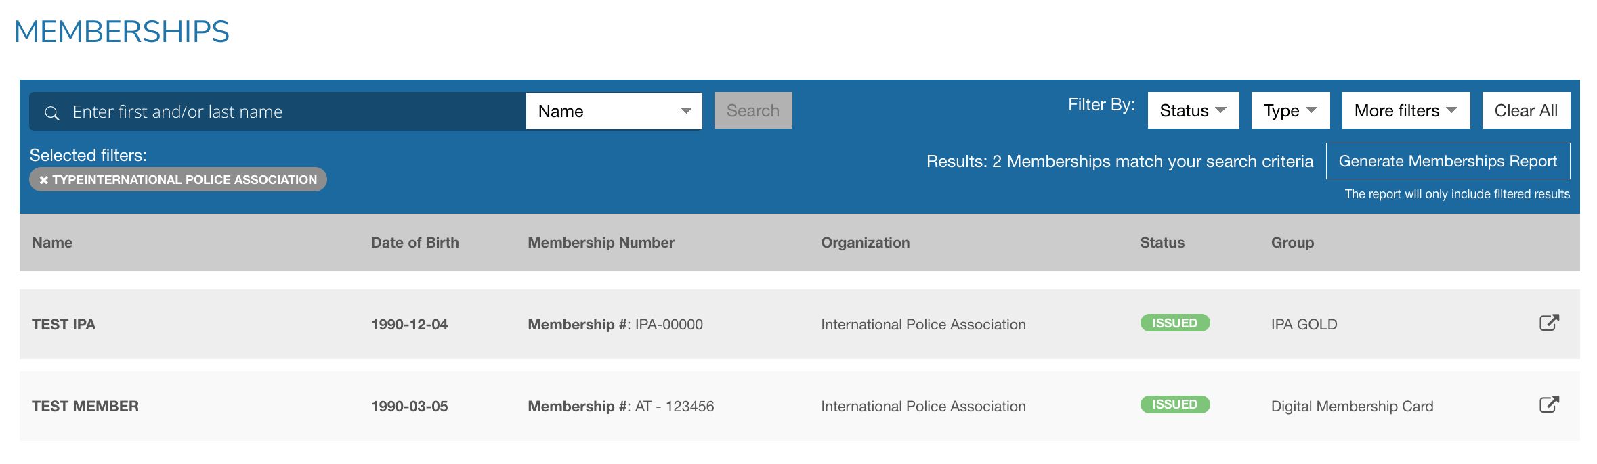Click the magnifying glass search icon
Viewport: 1597px width, 464px height.
pos(52,112)
